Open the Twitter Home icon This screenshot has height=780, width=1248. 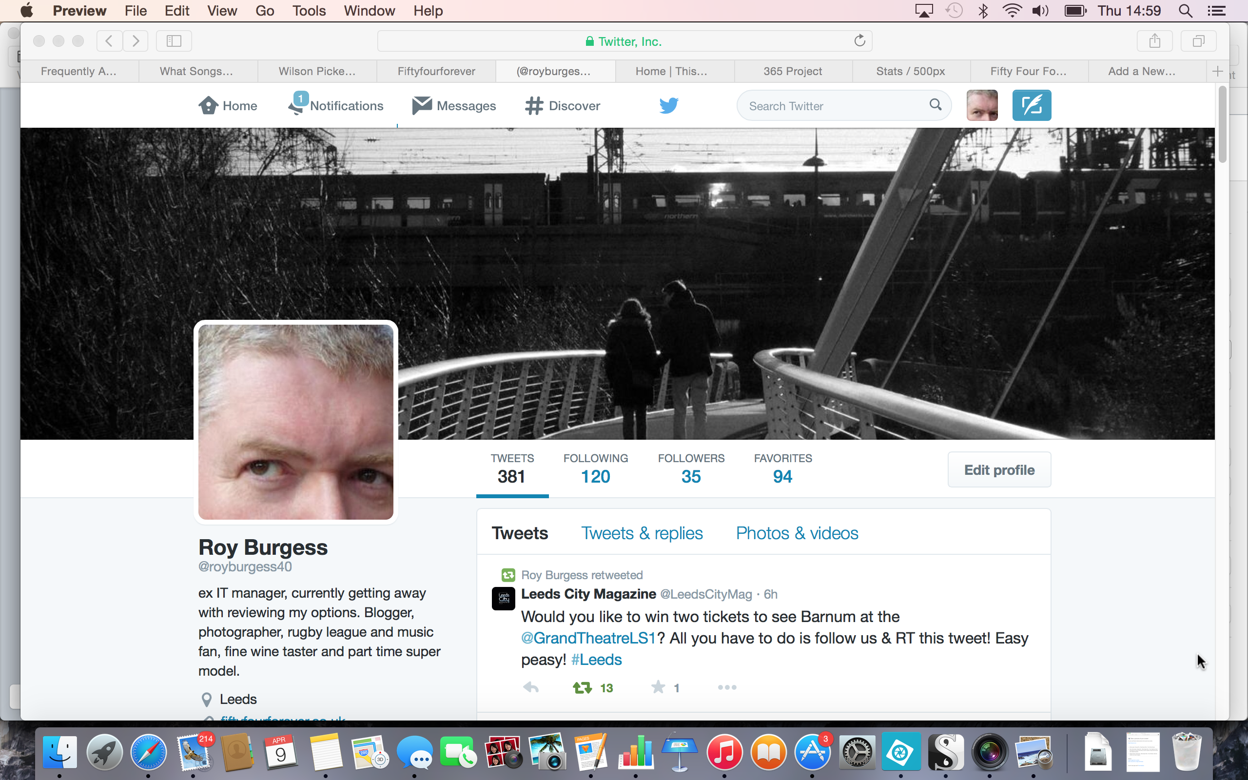click(208, 105)
